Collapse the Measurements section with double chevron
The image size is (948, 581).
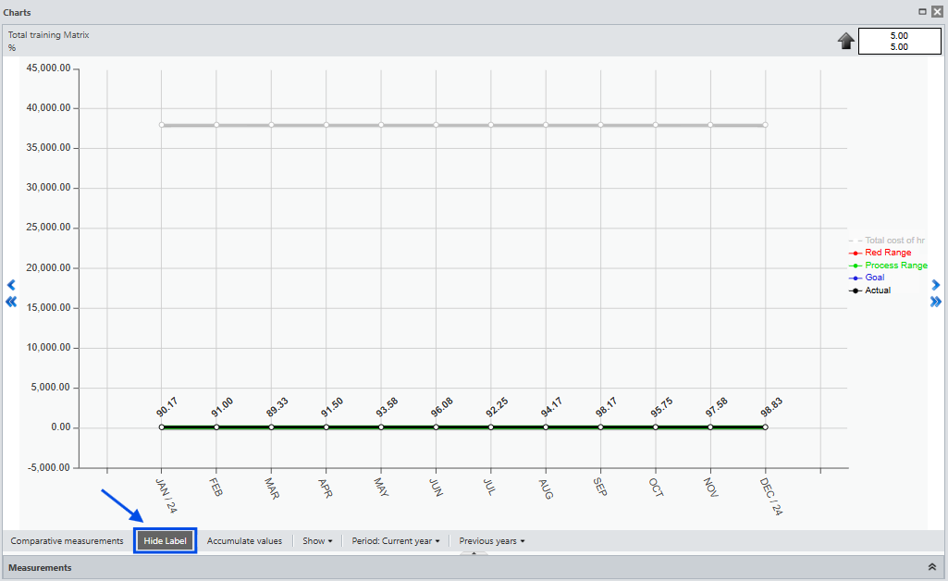click(x=931, y=567)
